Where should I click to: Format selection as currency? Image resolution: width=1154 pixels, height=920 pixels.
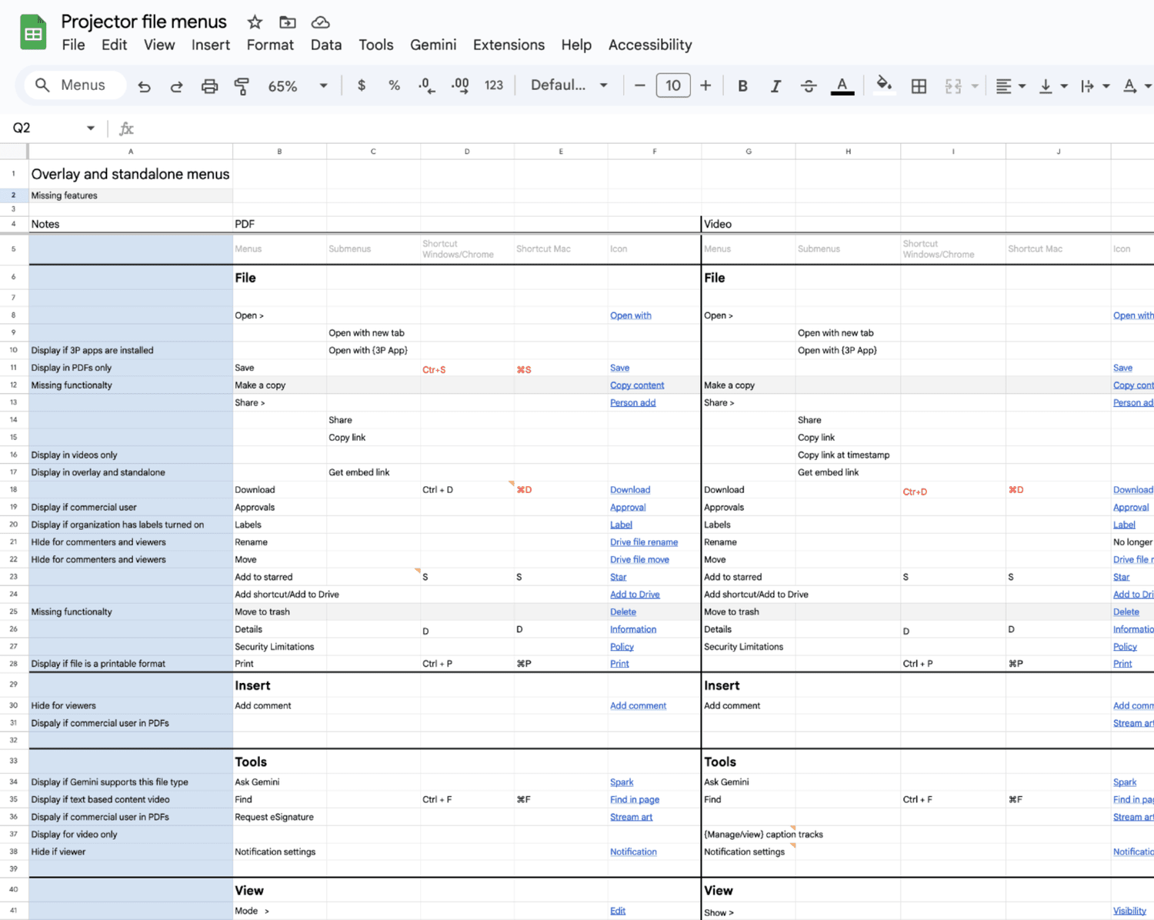(361, 85)
